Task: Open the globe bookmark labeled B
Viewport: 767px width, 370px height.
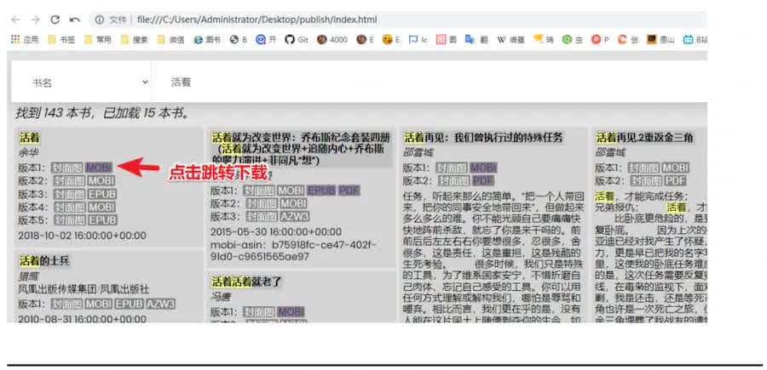Action: click(239, 39)
